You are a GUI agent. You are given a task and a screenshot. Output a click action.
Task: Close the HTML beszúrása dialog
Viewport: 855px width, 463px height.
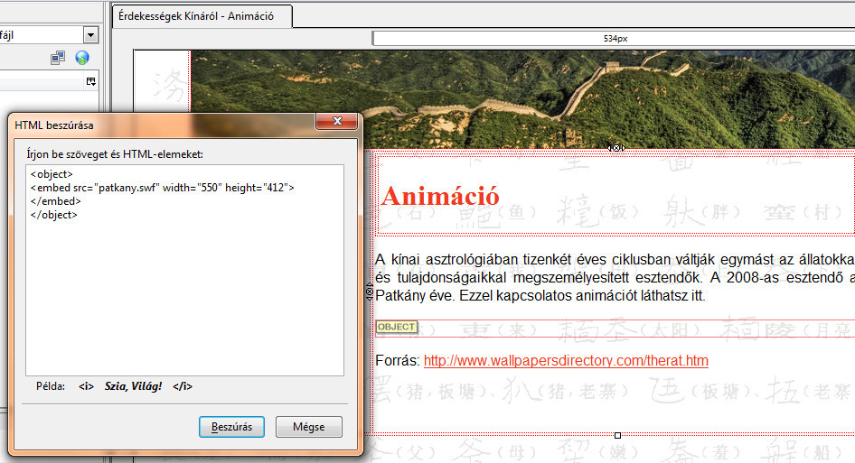pos(336,121)
